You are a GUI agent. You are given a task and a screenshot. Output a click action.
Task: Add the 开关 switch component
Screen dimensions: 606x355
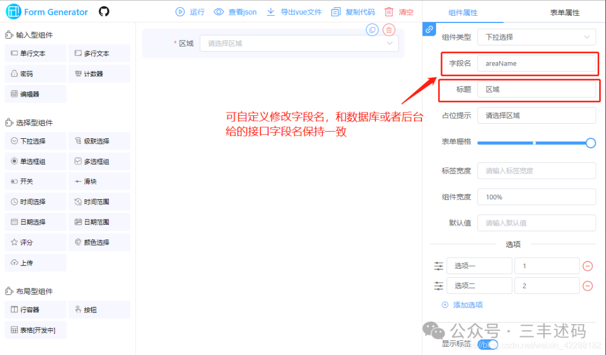coord(35,181)
